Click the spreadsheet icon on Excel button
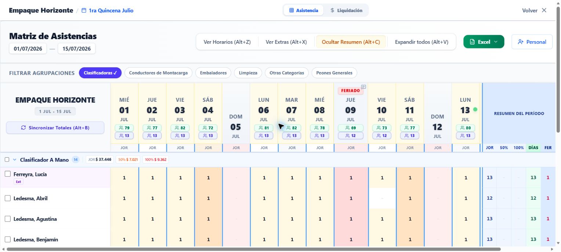The image size is (561, 252). pos(473,42)
